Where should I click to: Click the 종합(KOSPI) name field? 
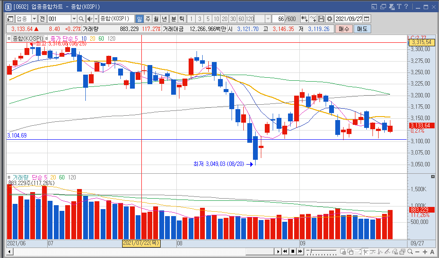117,19
